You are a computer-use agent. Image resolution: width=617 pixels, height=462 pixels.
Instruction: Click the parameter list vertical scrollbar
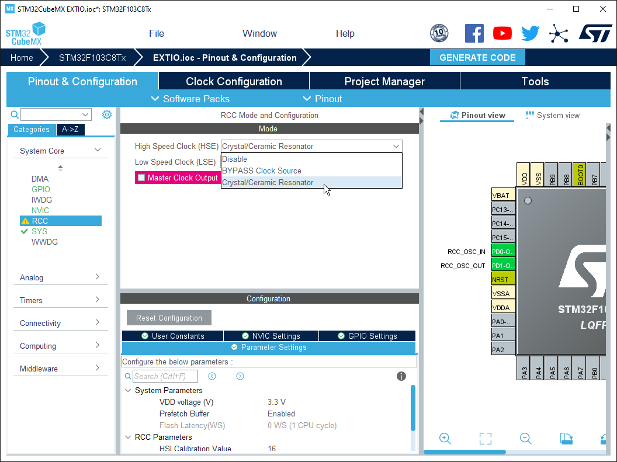413,408
